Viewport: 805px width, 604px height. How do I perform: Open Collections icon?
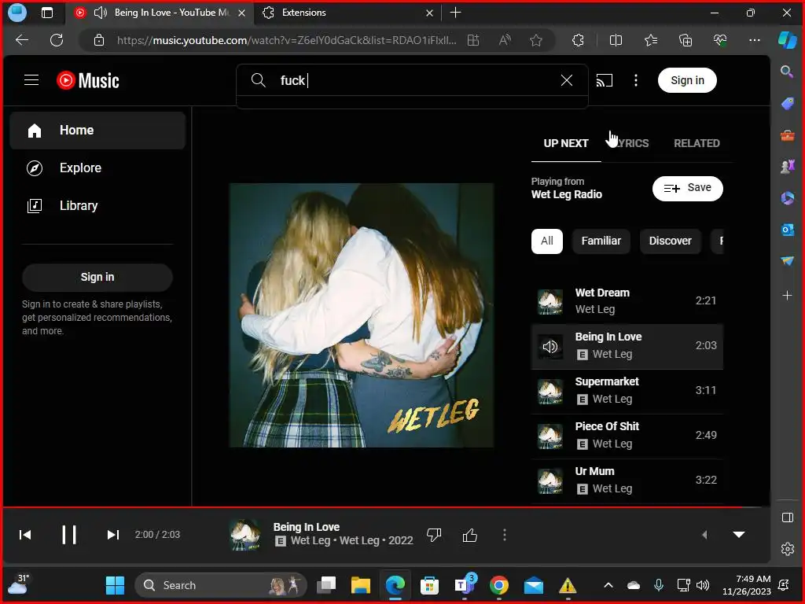click(x=686, y=40)
